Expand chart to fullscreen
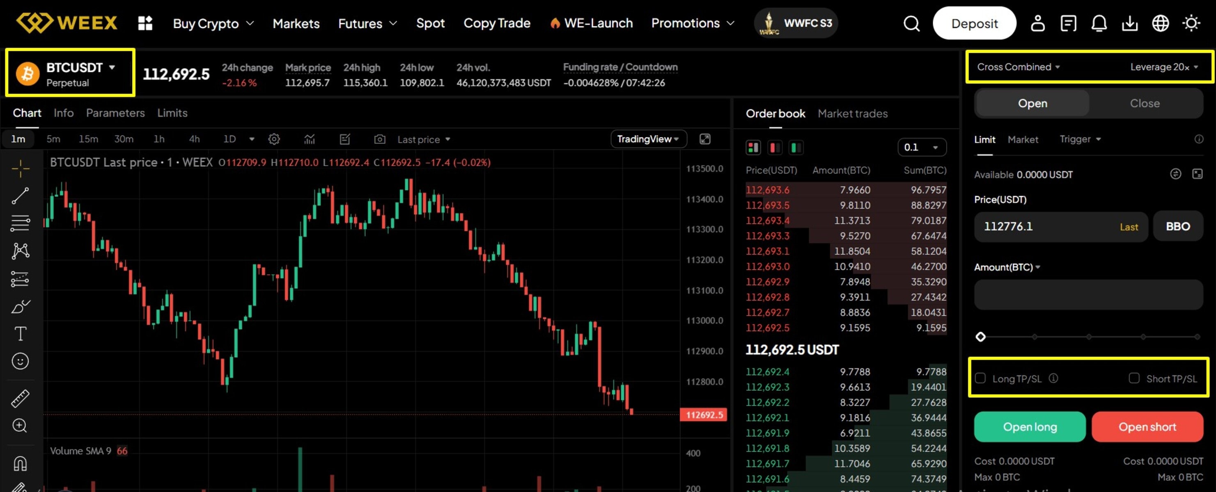1216x492 pixels. 704,139
